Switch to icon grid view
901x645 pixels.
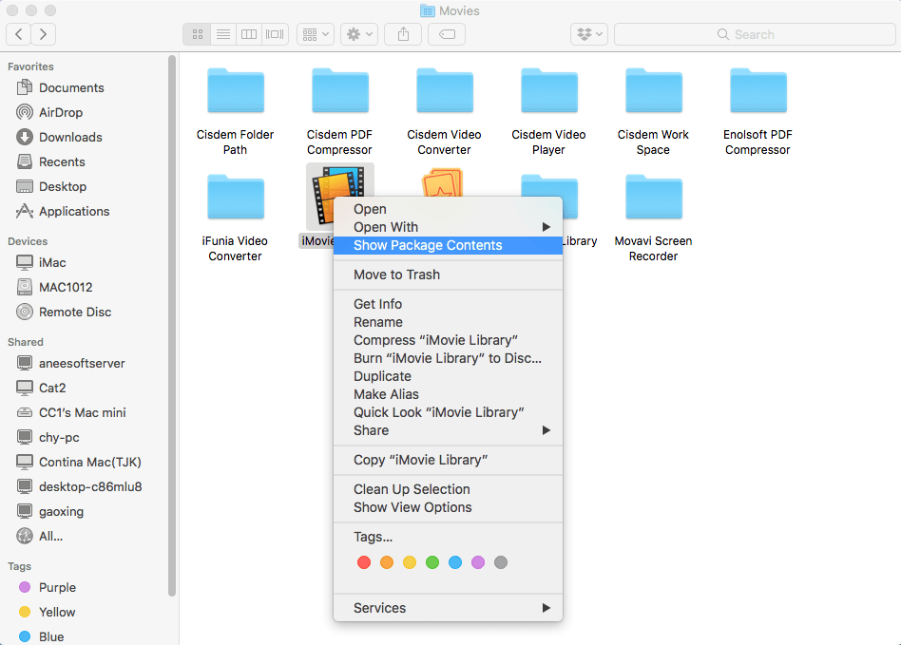pos(197,34)
